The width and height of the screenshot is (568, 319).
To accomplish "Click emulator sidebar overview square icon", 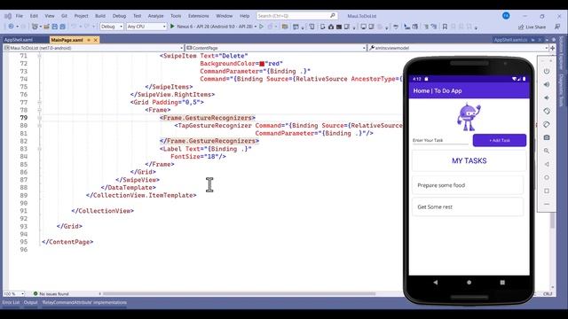I will click(547, 191).
